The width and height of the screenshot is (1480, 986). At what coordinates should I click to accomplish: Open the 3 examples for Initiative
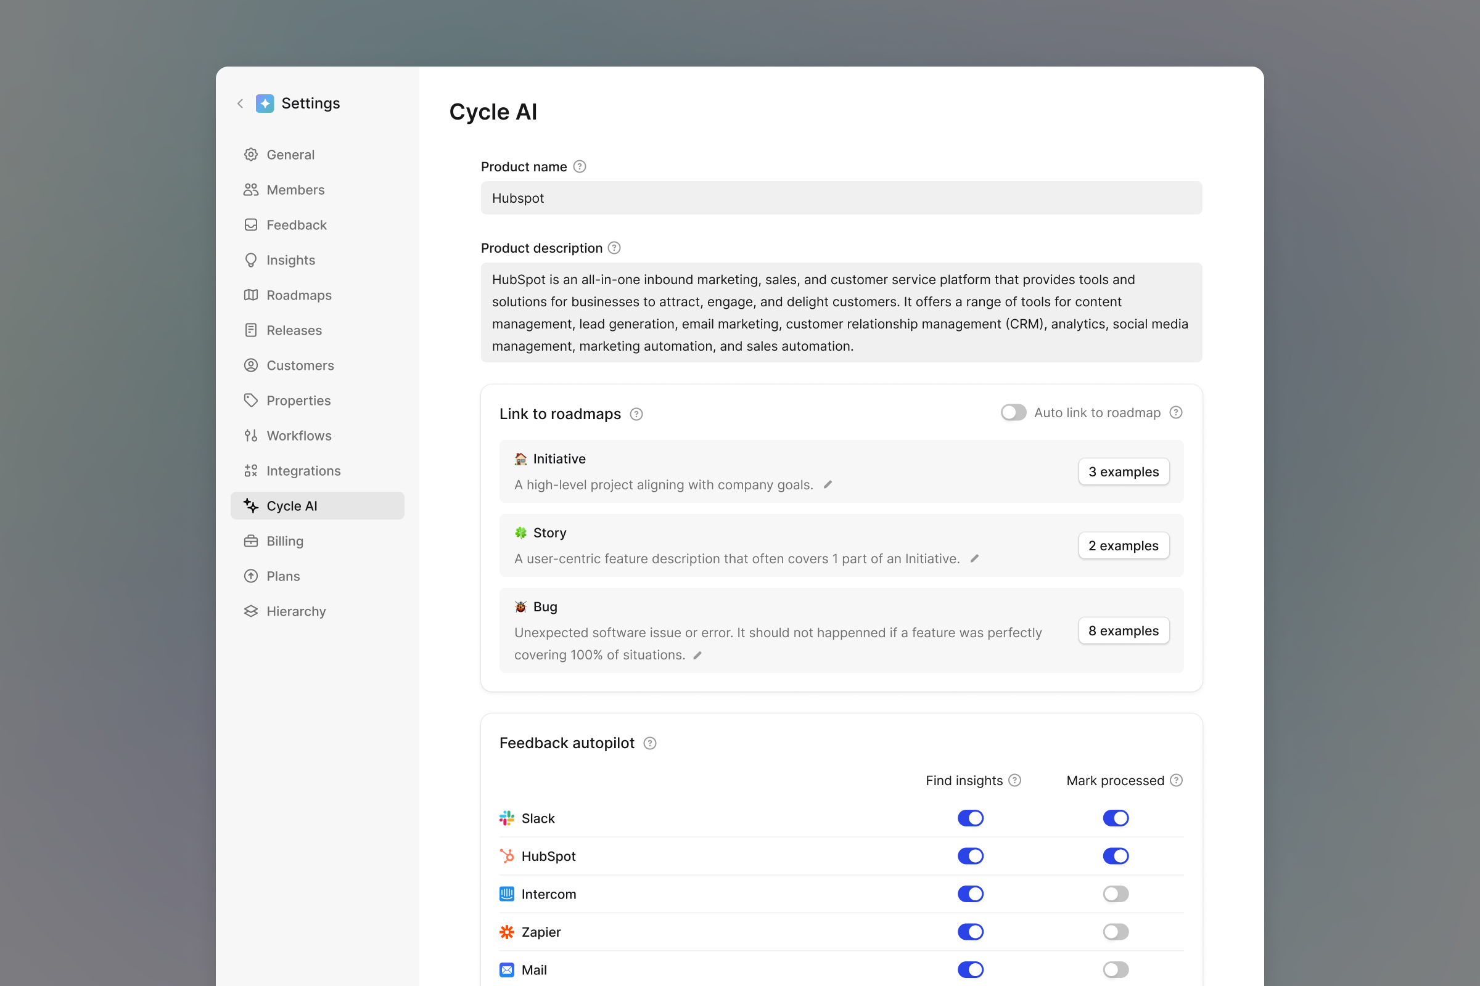(x=1123, y=471)
